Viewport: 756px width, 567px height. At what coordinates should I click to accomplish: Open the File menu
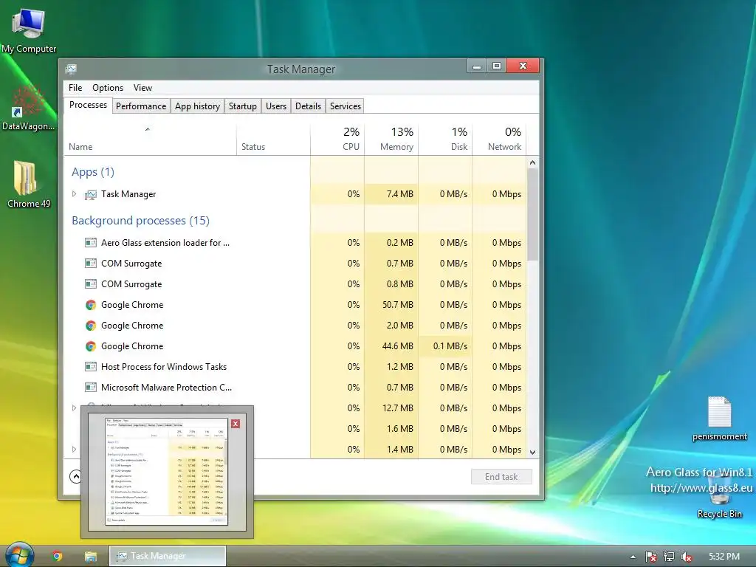(x=75, y=88)
